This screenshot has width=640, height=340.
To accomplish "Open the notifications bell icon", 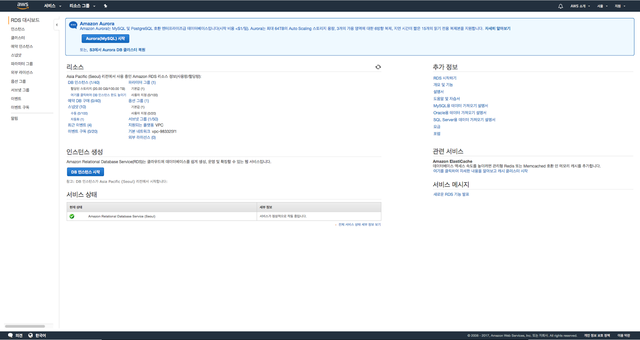I will [x=560, y=6].
